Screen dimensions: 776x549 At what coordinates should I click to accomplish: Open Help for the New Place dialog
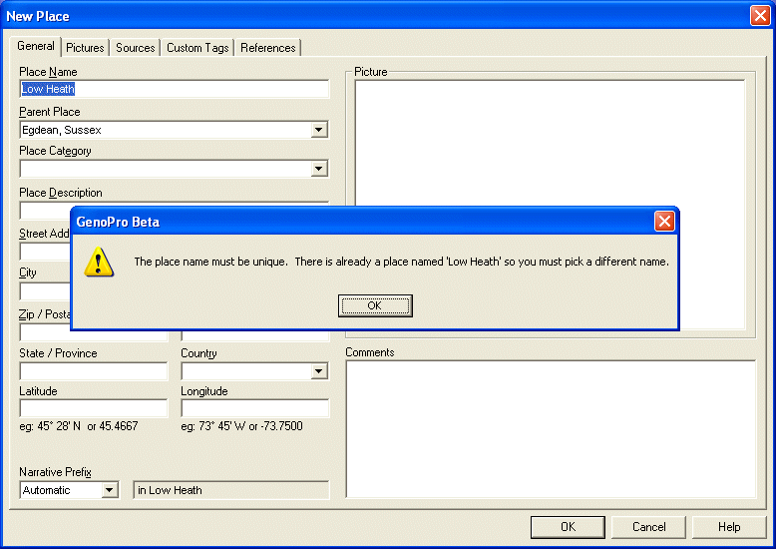729,527
